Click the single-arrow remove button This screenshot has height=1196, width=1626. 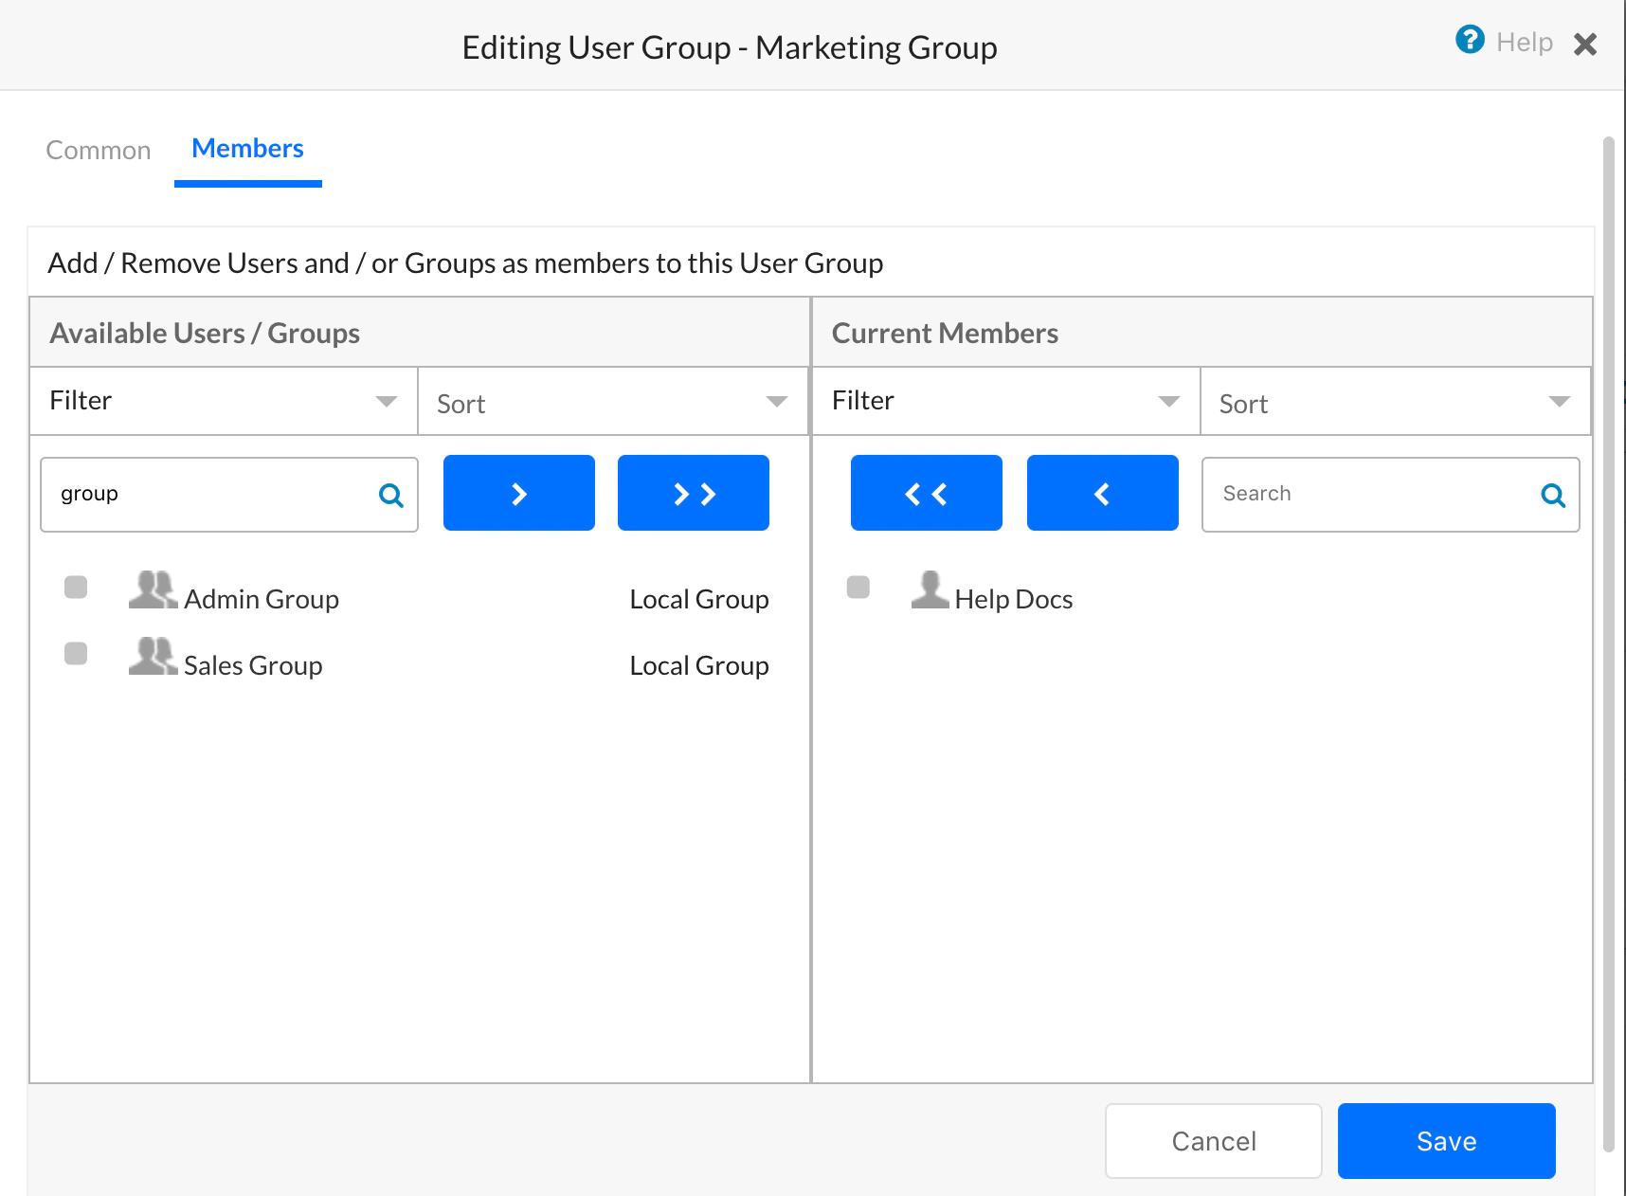pos(1101,493)
